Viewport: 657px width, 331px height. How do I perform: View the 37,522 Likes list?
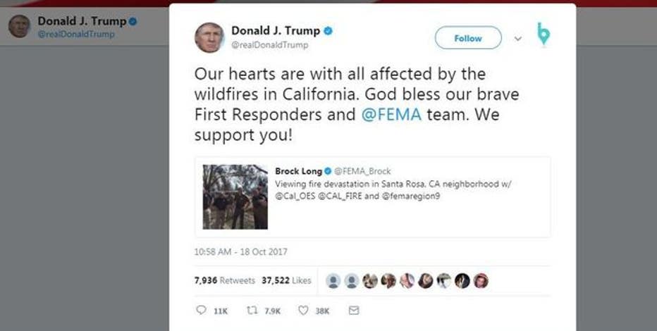point(287,280)
